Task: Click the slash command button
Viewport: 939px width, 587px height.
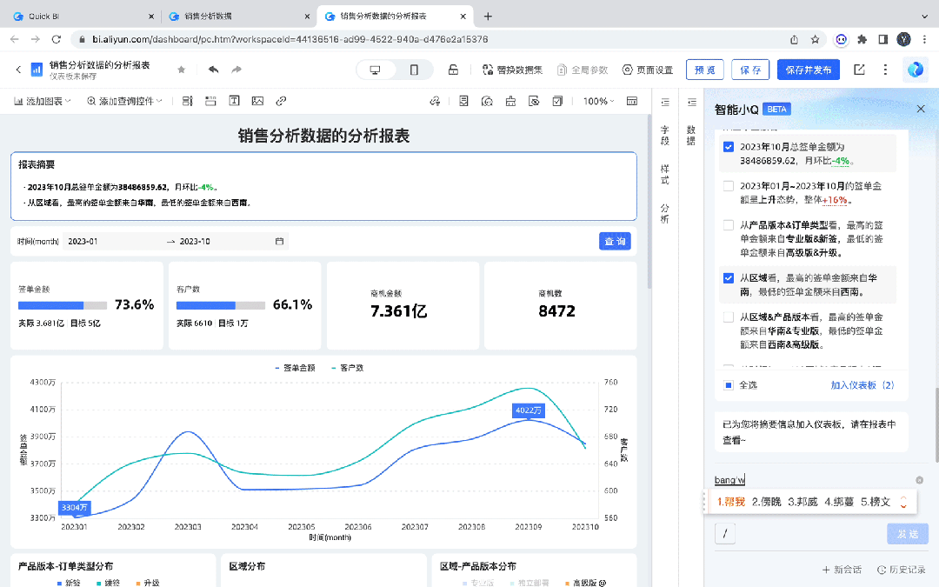Action: 724,534
